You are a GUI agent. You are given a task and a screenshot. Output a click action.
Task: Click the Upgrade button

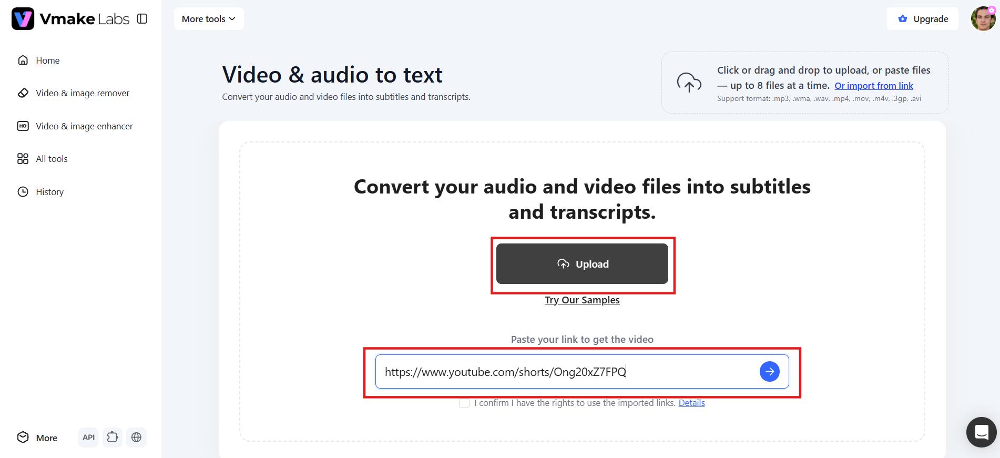[x=923, y=19]
